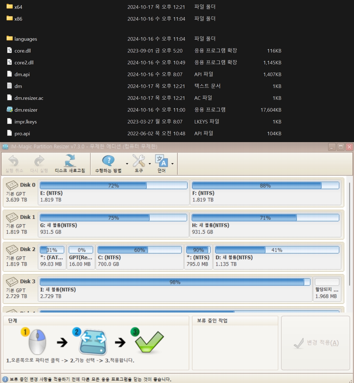
Task: Open the Tools (도구) wrench icon
Action: click(139, 161)
